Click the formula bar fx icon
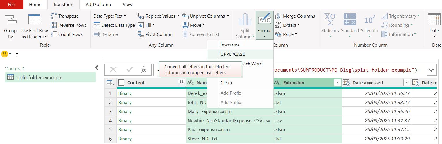This screenshot has width=442, height=144. [x=143, y=70]
